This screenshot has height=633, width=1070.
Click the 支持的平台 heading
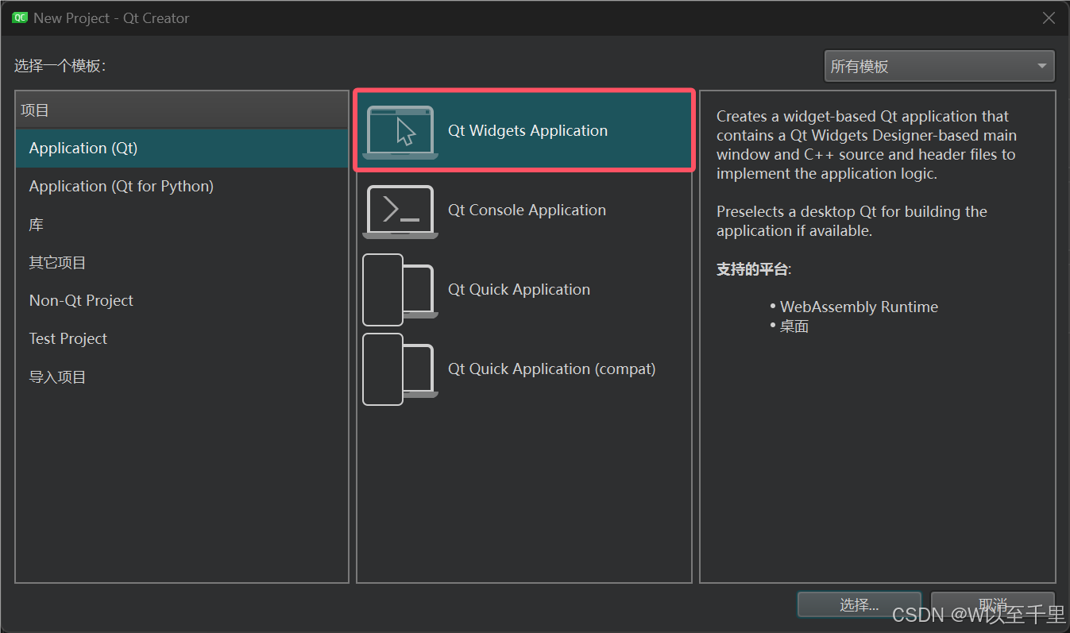pyautogui.click(x=752, y=269)
